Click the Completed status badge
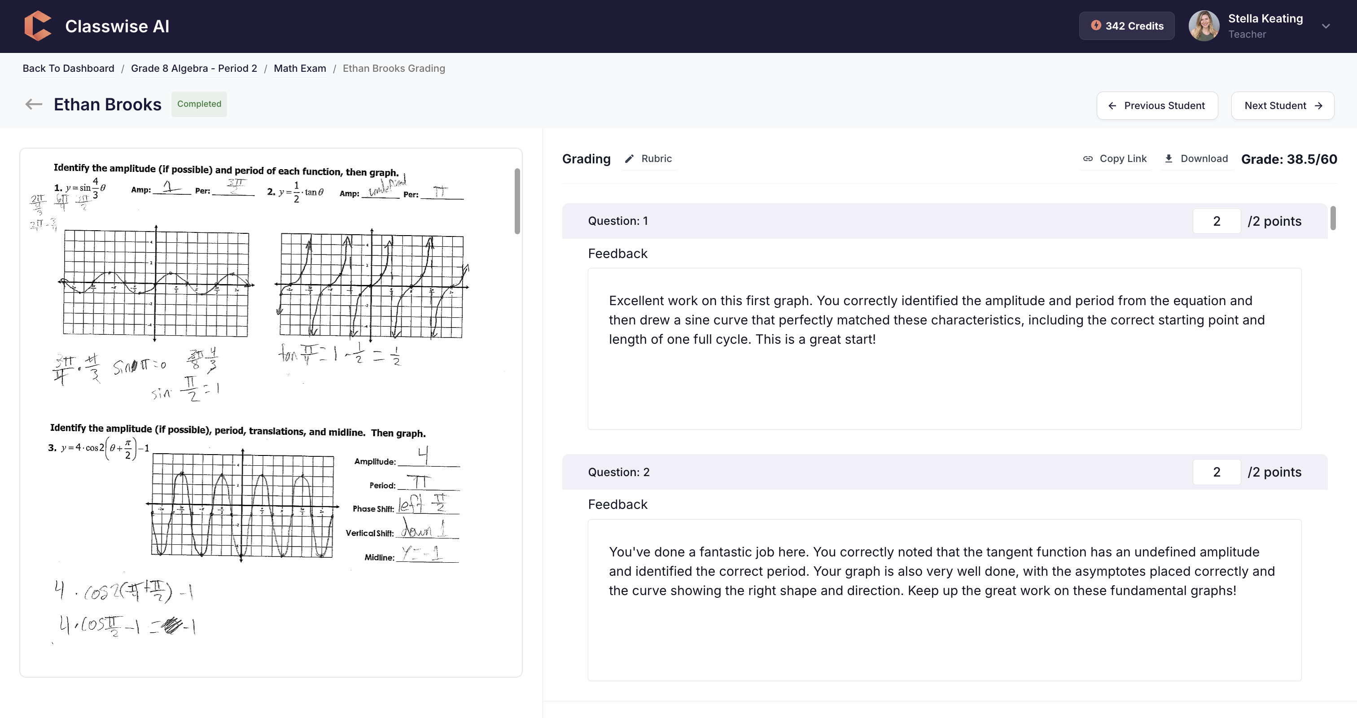Viewport: 1357px width, 718px height. (x=199, y=104)
